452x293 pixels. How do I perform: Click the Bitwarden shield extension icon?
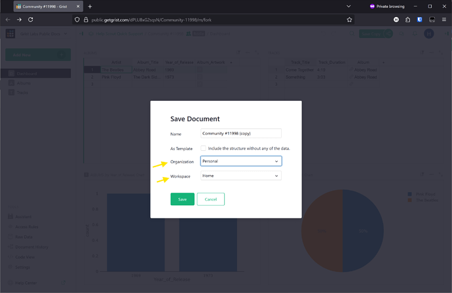[420, 20]
